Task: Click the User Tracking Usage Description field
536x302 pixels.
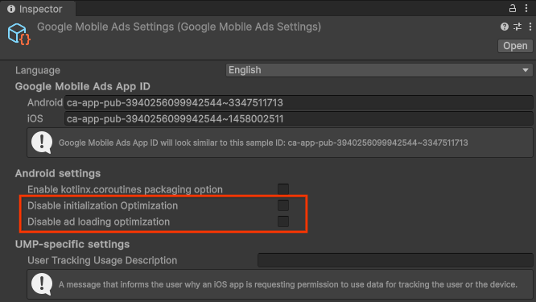Action: point(395,260)
